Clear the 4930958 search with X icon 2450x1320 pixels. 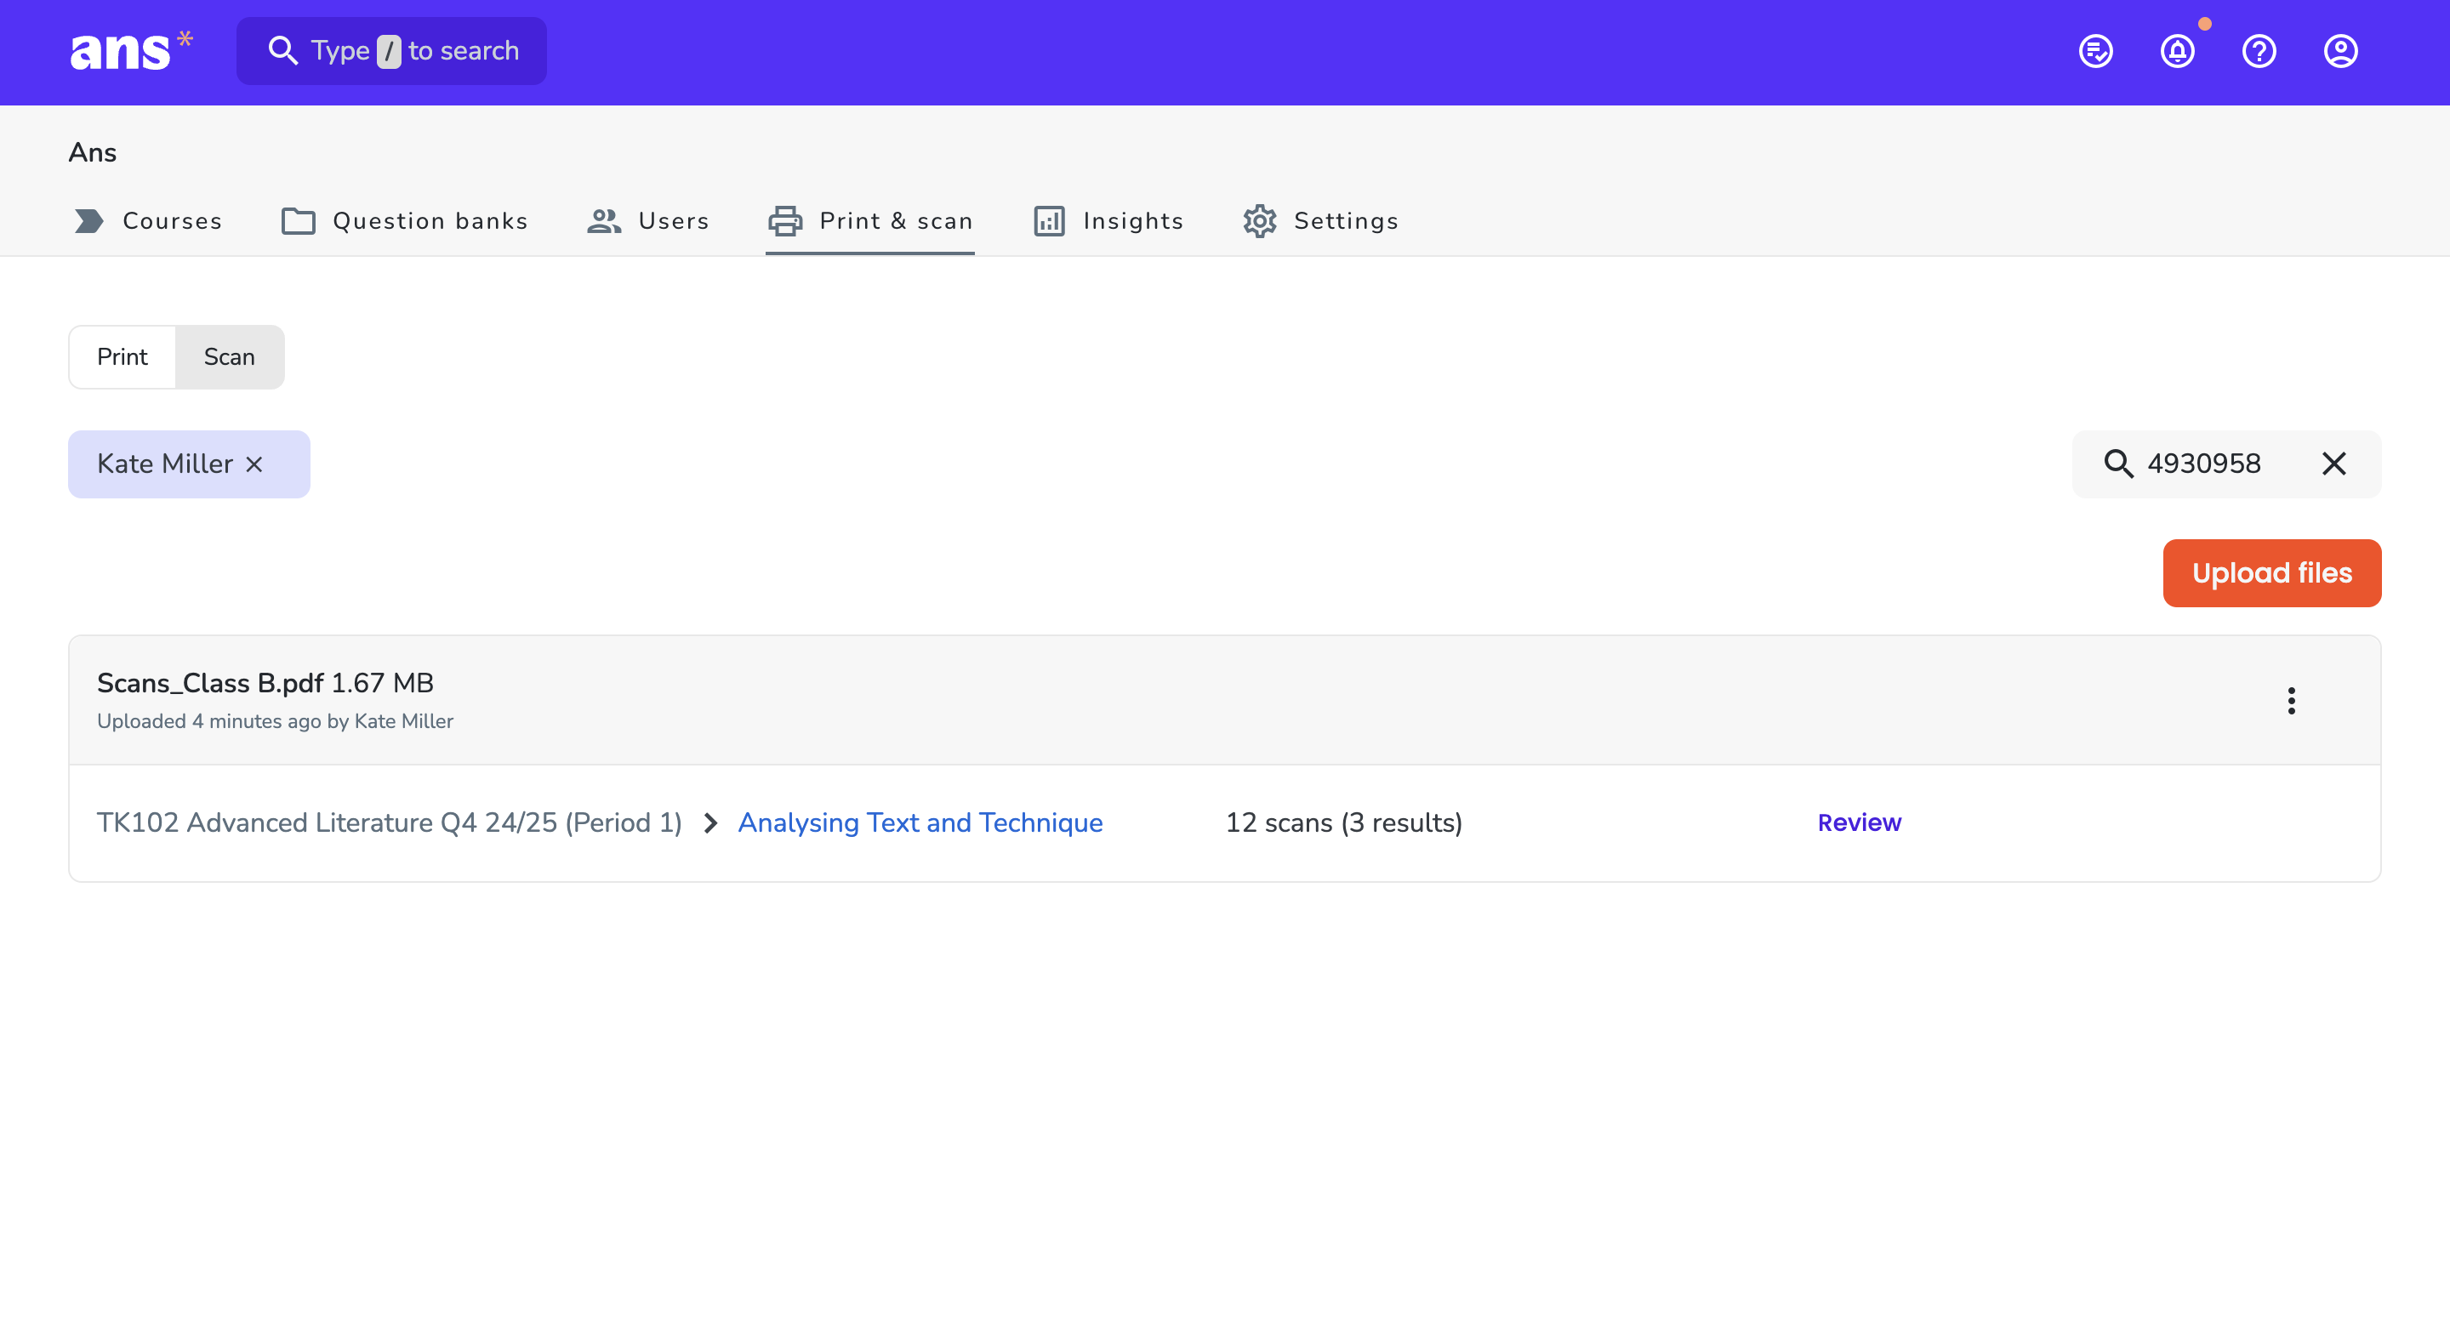[2334, 464]
